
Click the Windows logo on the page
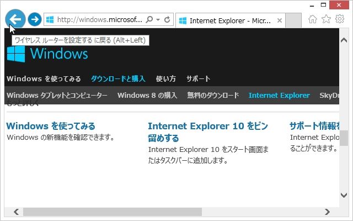click(16, 54)
